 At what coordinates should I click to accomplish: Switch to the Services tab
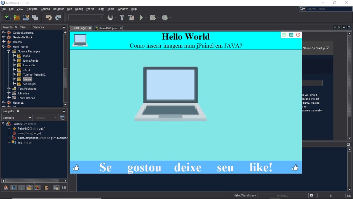(38, 27)
